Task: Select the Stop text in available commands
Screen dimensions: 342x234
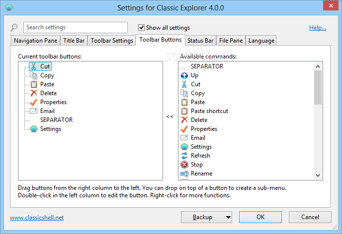Action: pyautogui.click(x=197, y=165)
